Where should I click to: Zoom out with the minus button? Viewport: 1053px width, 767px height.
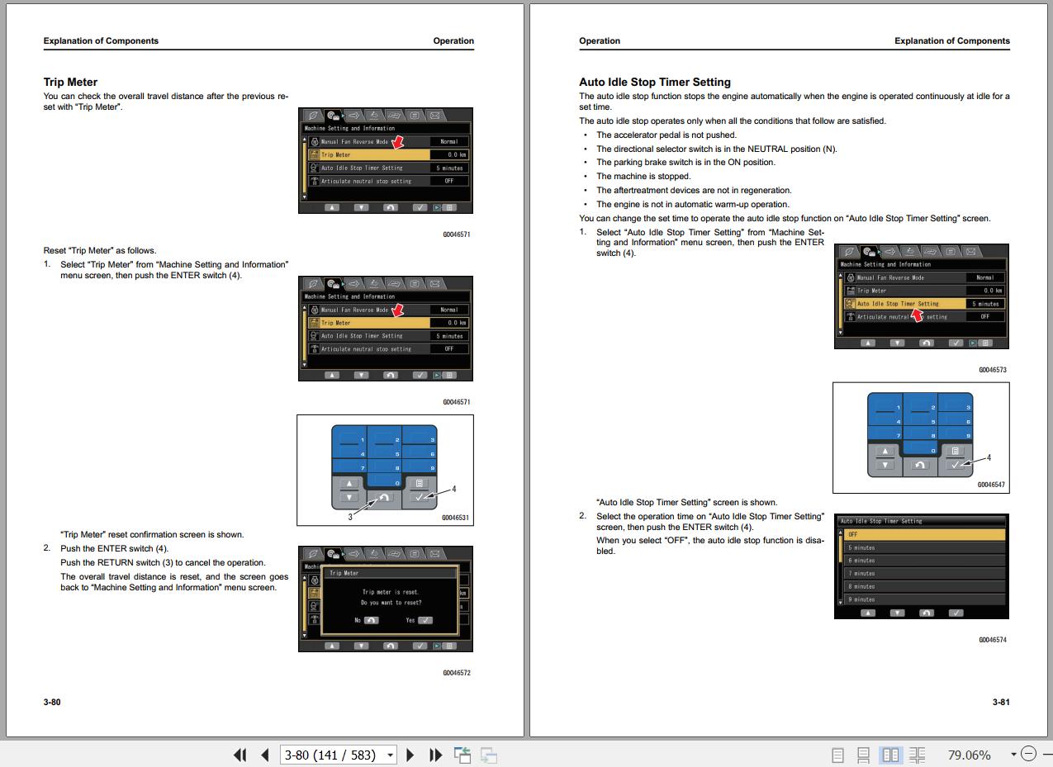(x=1028, y=754)
